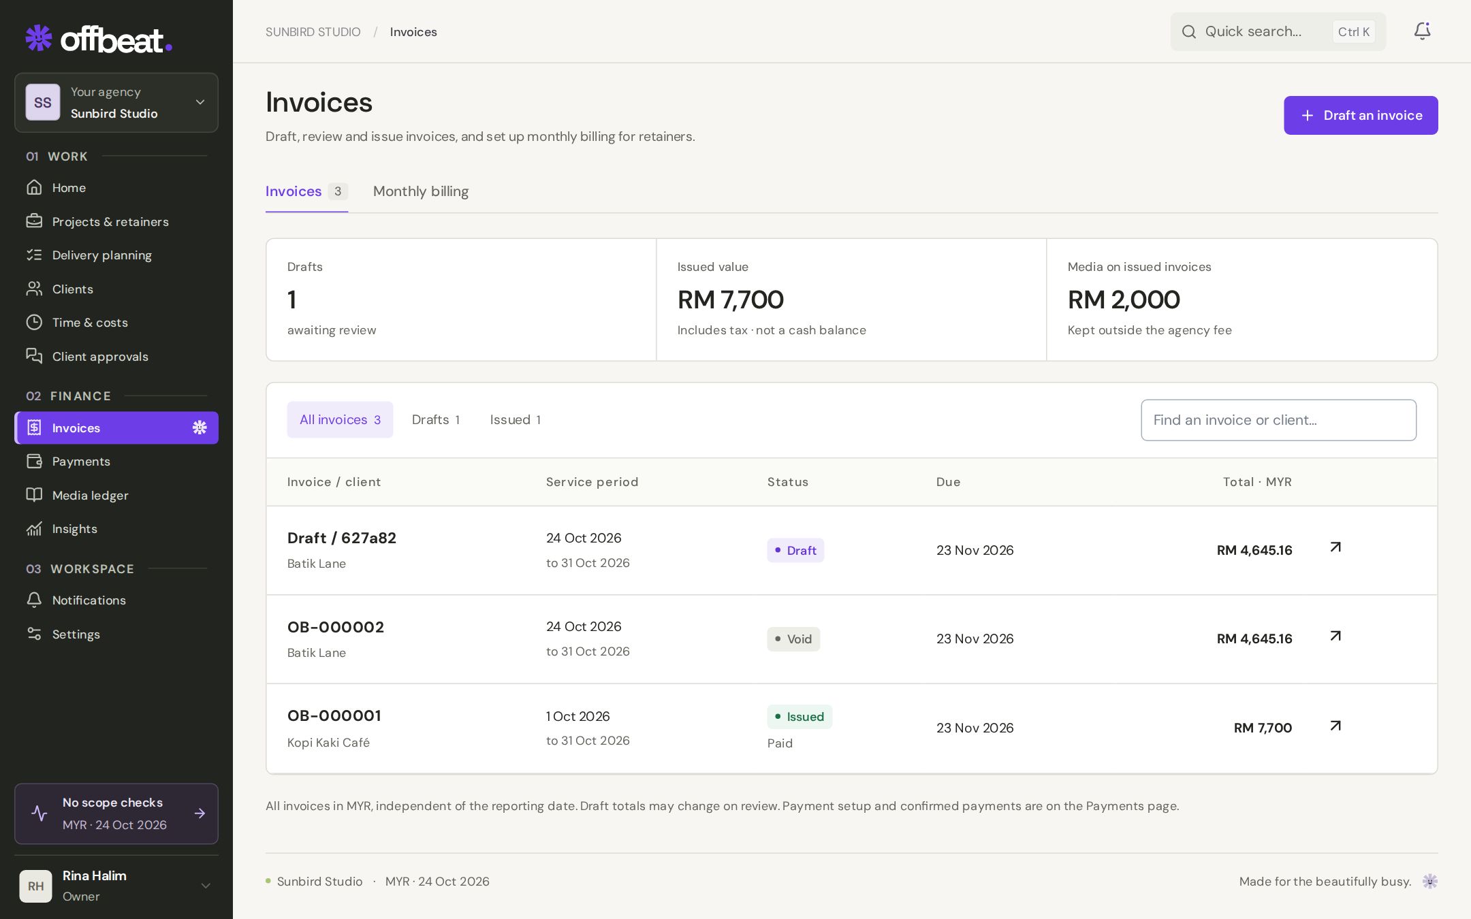Open Insights chart icon in sidebar
1471x919 pixels.
(x=34, y=529)
